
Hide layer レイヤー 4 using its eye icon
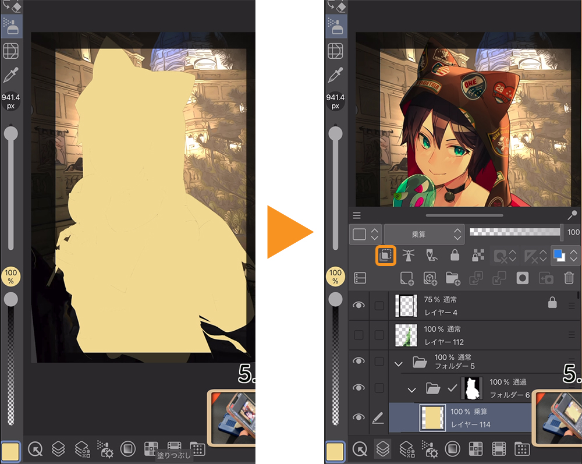tap(359, 305)
